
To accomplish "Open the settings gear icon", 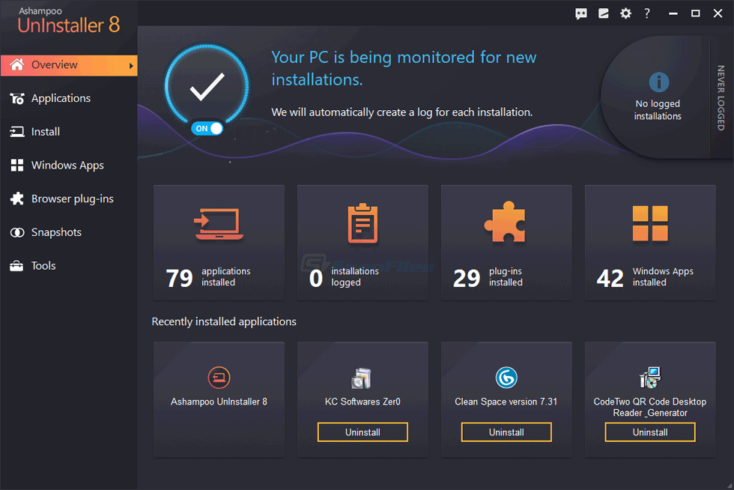I will coord(625,13).
